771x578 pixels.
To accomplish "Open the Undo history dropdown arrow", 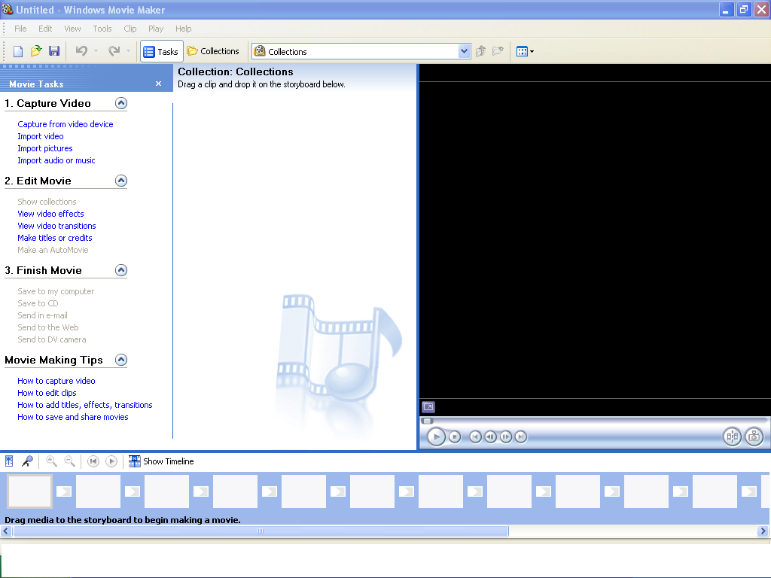I will click(96, 50).
